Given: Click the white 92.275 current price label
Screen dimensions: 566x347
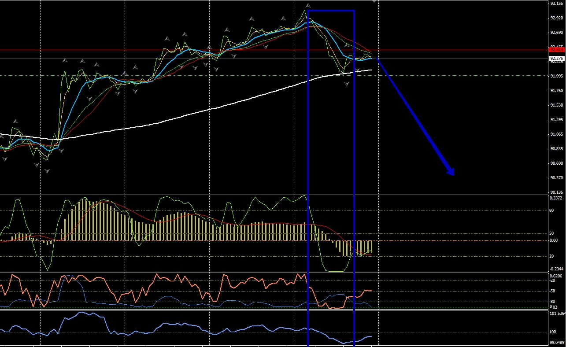Looking at the screenshot, I should pos(557,58).
